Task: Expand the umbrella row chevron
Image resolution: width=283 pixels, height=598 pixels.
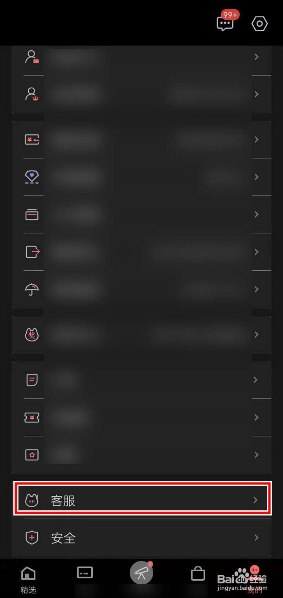Action: point(256,289)
